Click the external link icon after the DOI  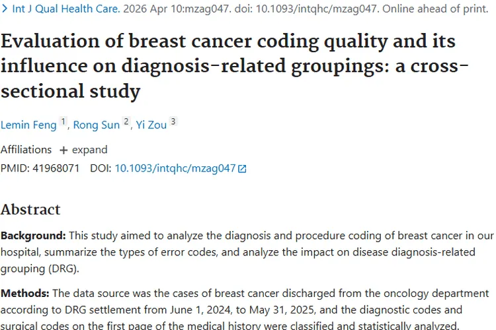pos(242,168)
